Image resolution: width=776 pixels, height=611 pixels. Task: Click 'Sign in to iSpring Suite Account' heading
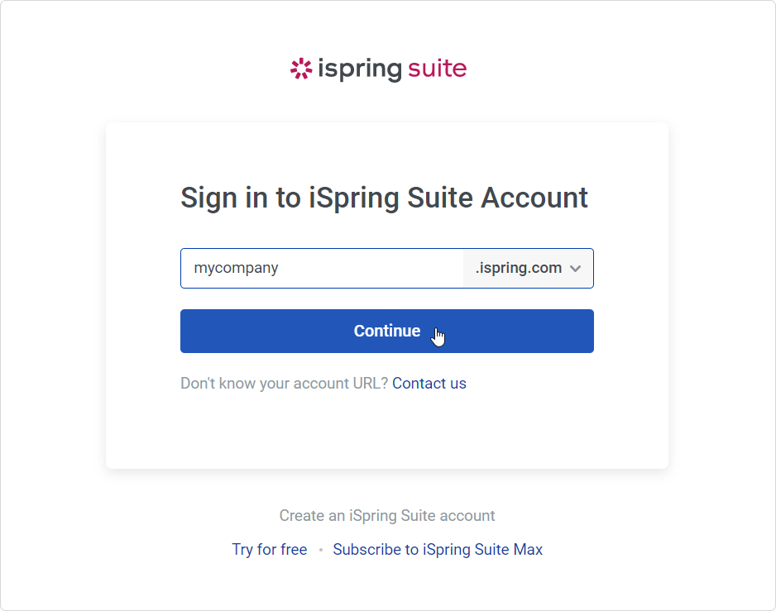tap(384, 198)
